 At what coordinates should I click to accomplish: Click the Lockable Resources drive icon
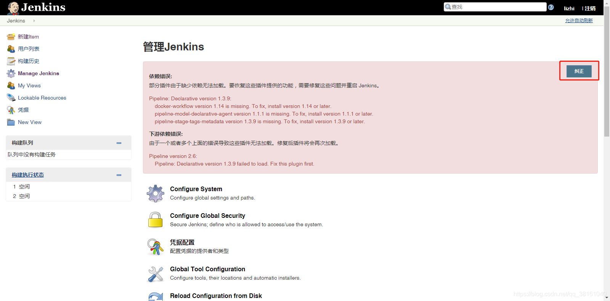(x=11, y=98)
